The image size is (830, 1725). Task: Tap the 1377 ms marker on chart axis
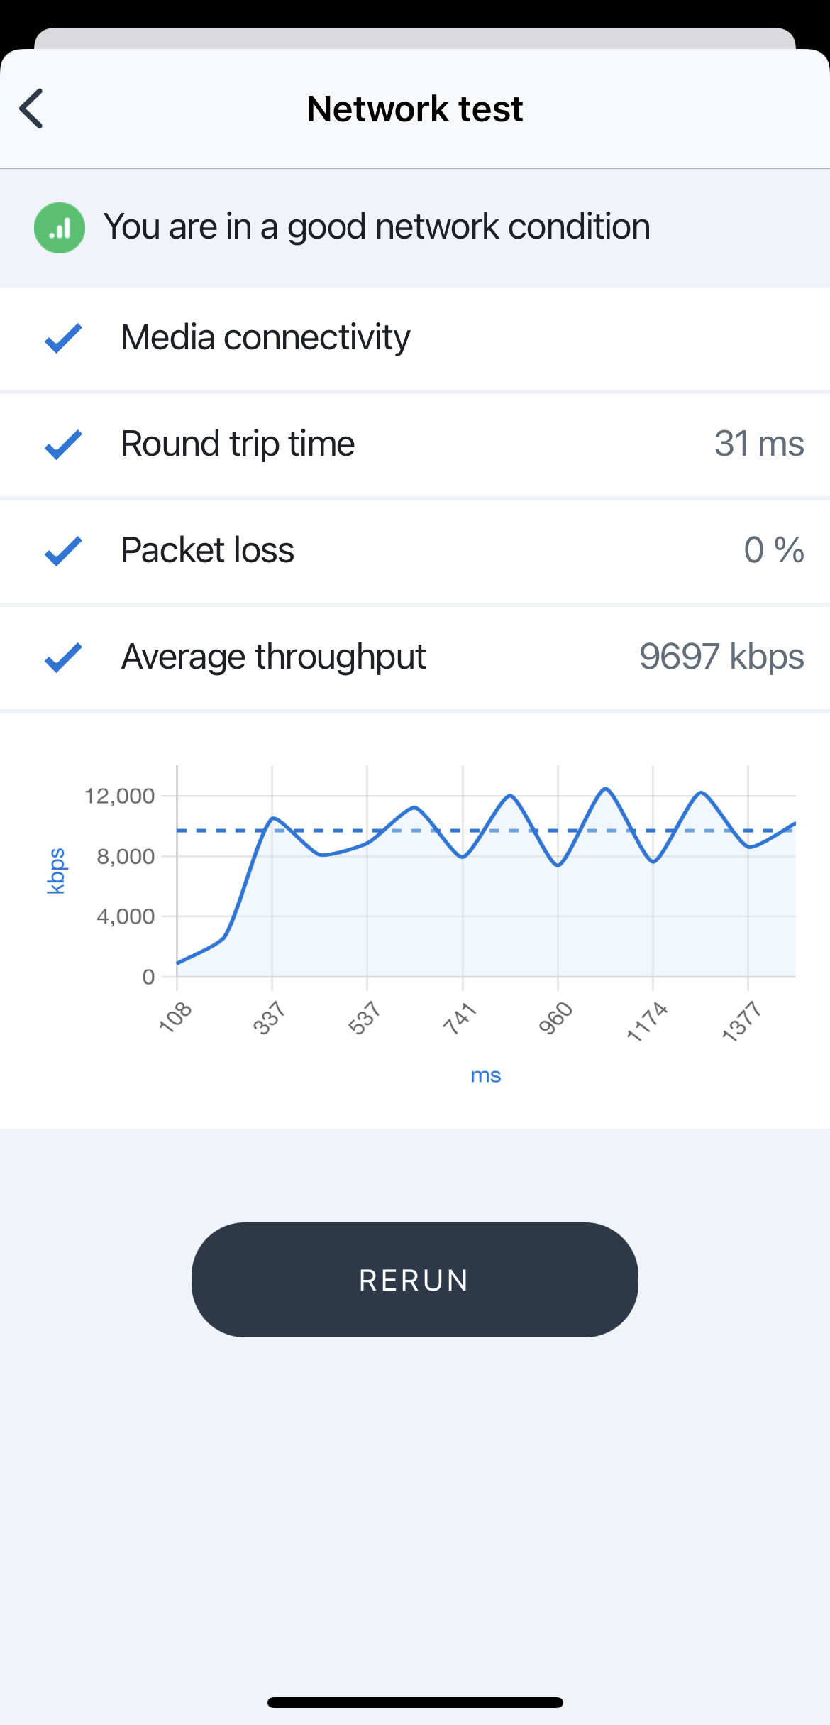click(x=741, y=1021)
